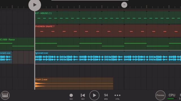Screen dimensions: 181x101
Task: Select the PHONKIN SNARE 7 clip
Action: pos(108,31)
